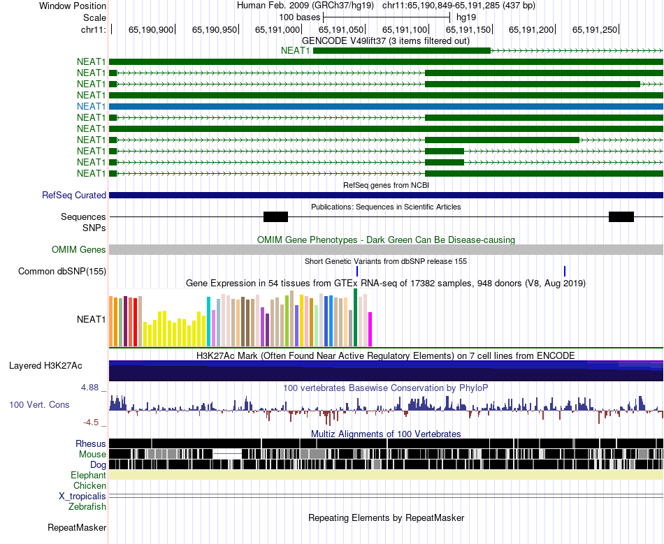Click the dark blue RefSeq Curated gene bar
The width and height of the screenshot is (664, 544).
[x=386, y=195]
